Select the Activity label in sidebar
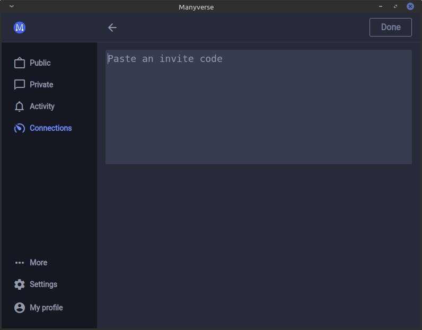The image size is (422, 330). [42, 106]
